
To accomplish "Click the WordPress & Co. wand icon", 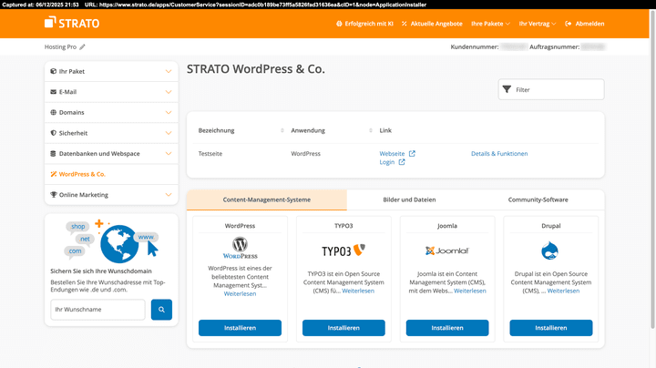I will [x=53, y=174].
